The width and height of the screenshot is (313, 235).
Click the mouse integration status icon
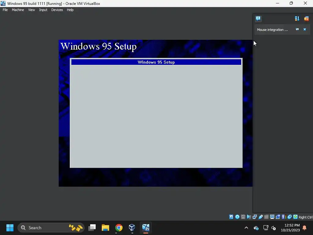pyautogui.click(x=290, y=217)
